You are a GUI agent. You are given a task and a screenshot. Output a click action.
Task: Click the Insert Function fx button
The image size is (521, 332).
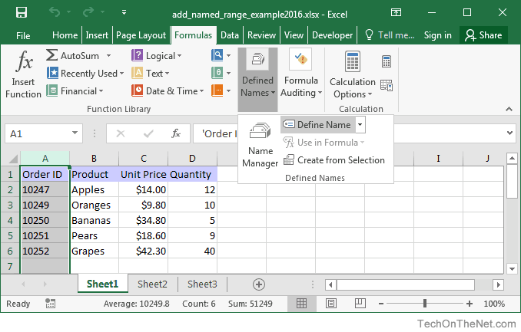pos(23,74)
